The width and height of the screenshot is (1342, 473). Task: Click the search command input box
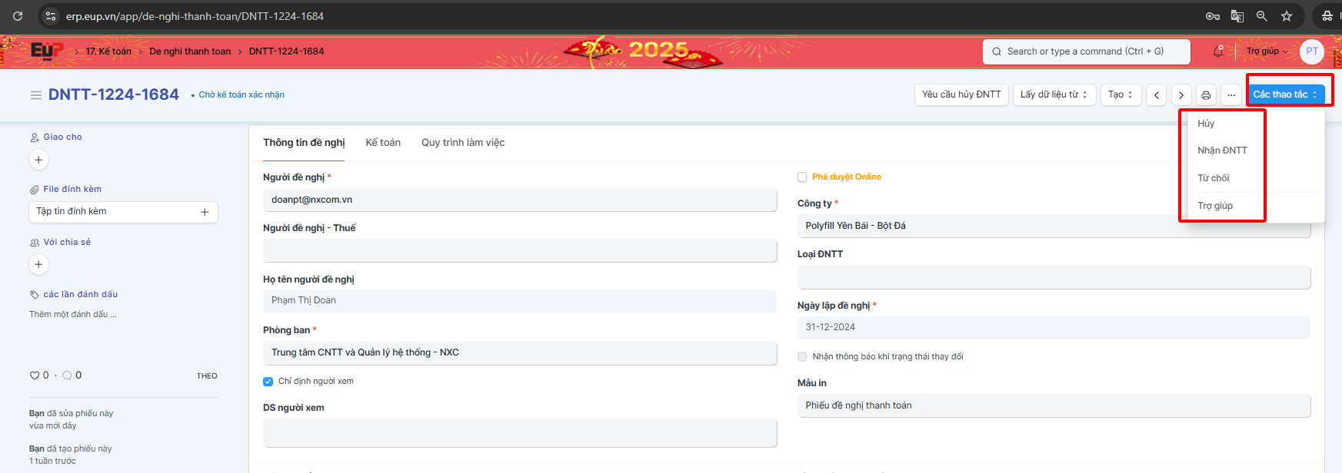1086,51
